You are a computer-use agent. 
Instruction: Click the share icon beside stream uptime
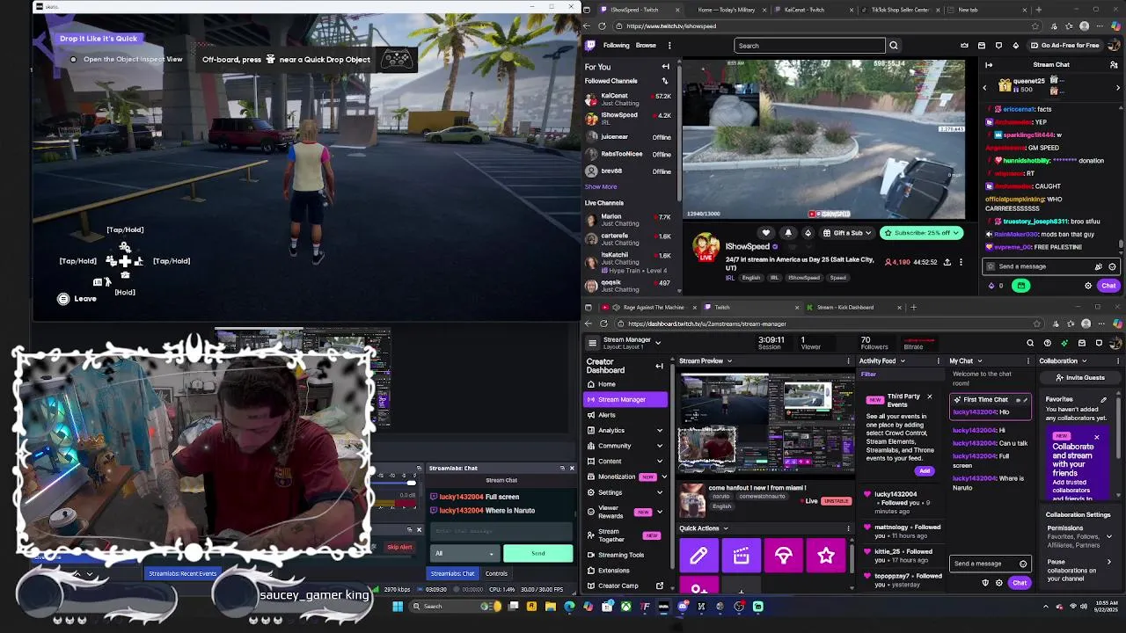pos(947,262)
